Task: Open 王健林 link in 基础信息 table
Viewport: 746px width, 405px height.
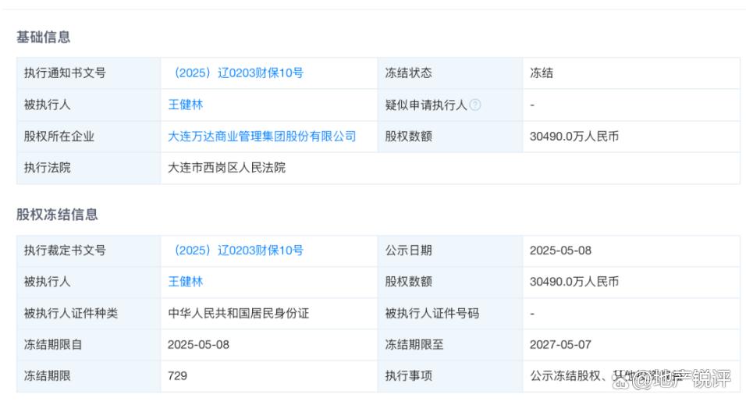Action: (x=186, y=105)
